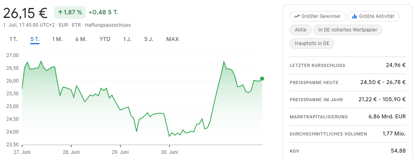
Task: Click the trending-up icon in Größter Gewinner chip
Action: pyautogui.click(x=296, y=16)
